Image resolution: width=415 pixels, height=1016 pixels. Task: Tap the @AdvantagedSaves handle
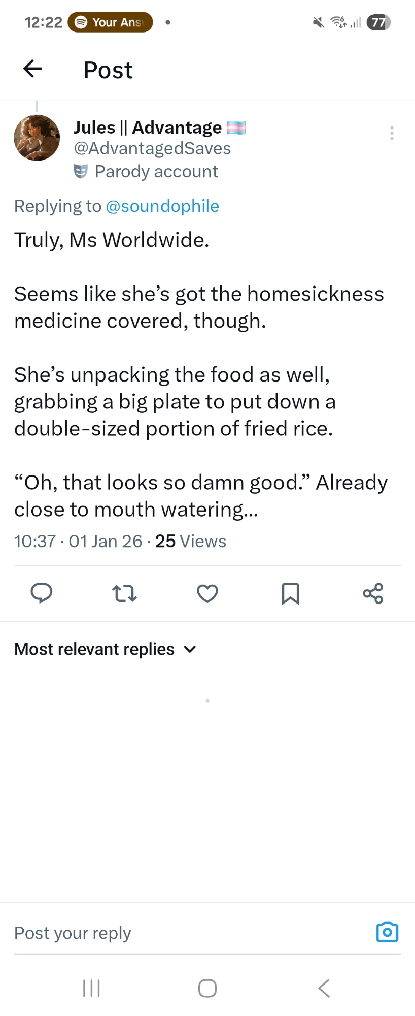pos(152,148)
